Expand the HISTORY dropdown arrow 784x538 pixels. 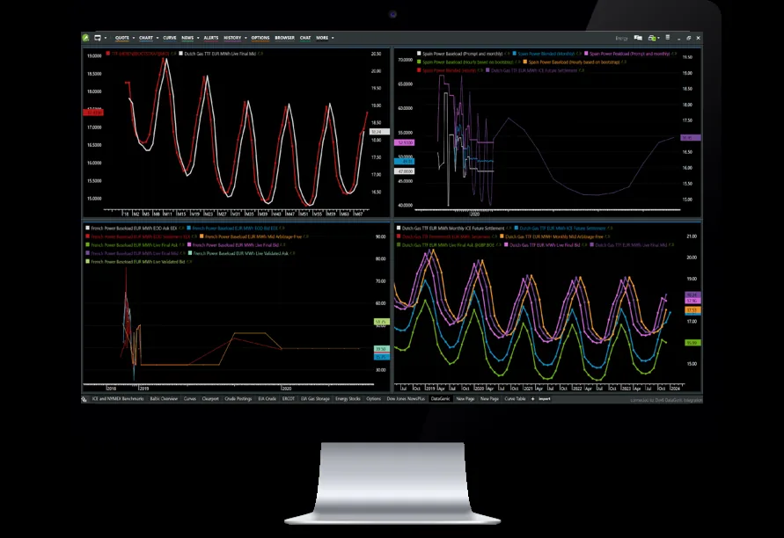tap(245, 38)
